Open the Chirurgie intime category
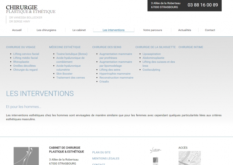Viewport: 233px width, 165px height. pyautogui.click(x=191, y=47)
